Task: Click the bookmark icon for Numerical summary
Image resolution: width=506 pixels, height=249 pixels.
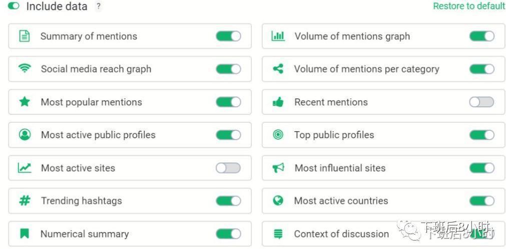Action: point(25,234)
